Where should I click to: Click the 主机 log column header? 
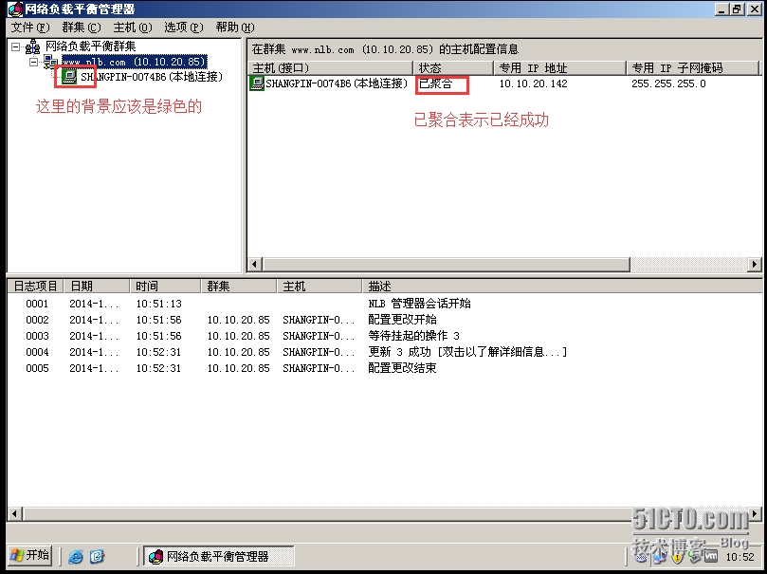(320, 287)
